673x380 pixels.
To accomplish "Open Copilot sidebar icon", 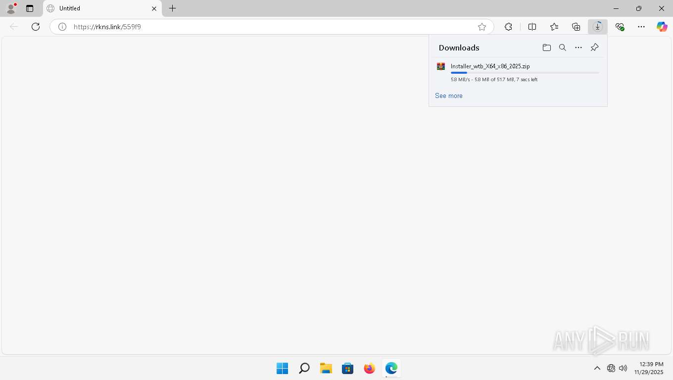I will click(662, 27).
